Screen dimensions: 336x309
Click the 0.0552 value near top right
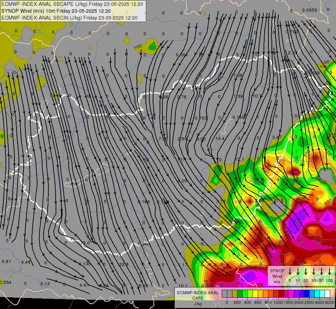click(310, 10)
